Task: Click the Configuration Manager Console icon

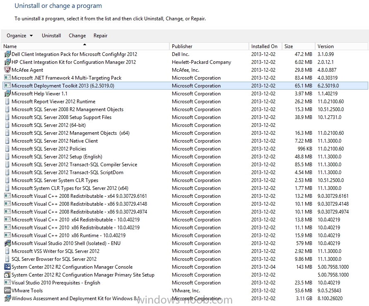Action: click(7, 267)
